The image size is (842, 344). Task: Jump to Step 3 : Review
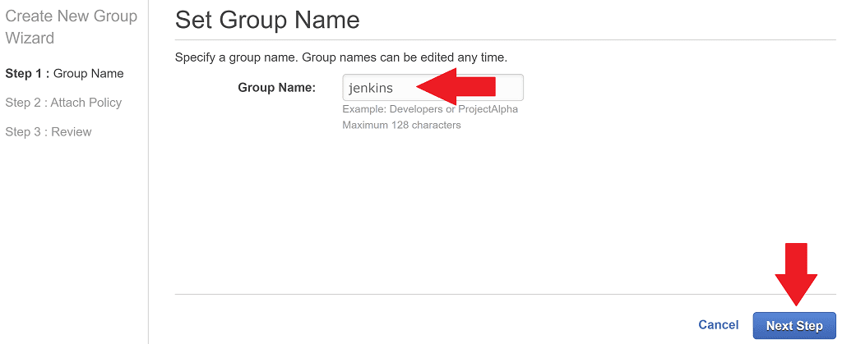(49, 132)
